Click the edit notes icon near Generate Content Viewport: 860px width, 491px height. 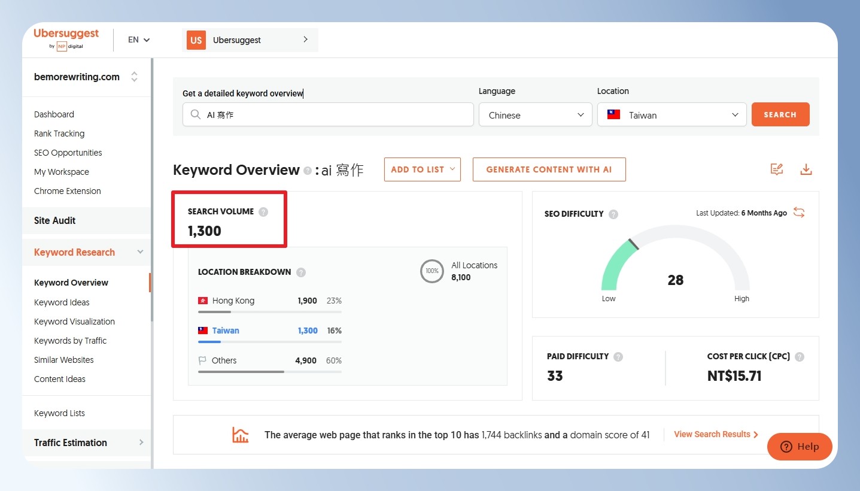click(x=777, y=169)
